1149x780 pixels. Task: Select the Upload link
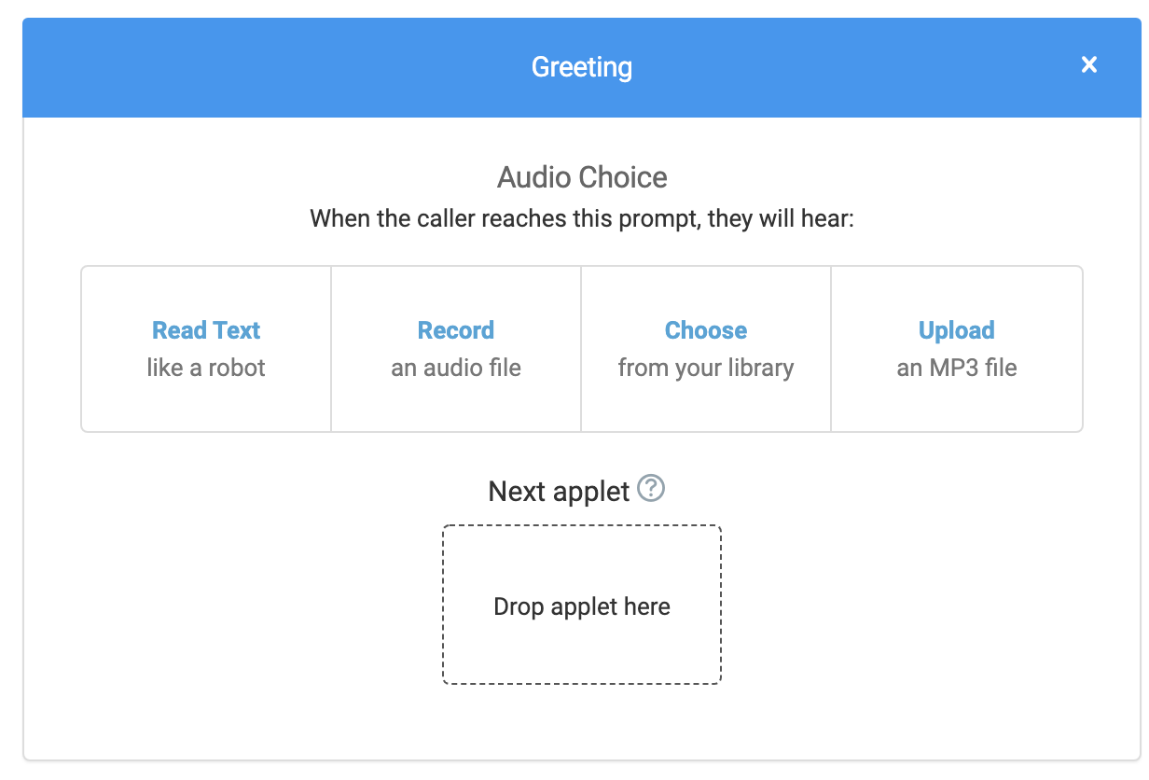[957, 330]
